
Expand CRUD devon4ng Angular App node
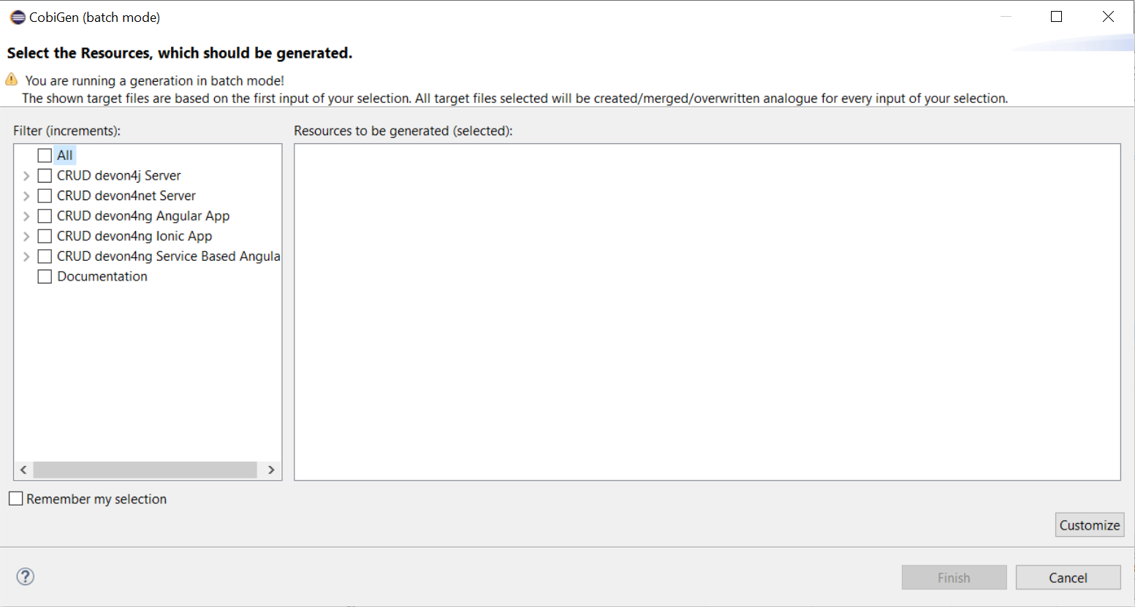[26, 216]
